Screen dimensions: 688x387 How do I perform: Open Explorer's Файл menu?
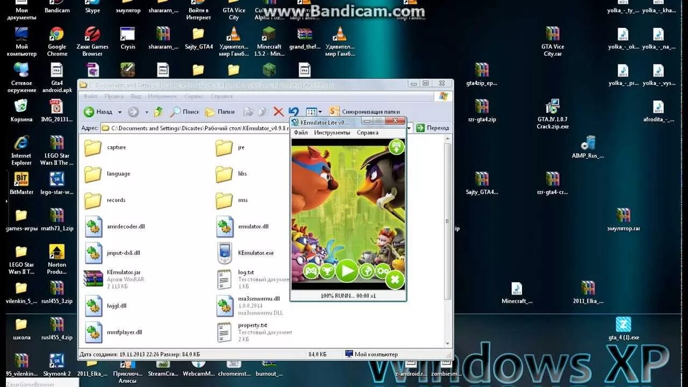tap(90, 96)
